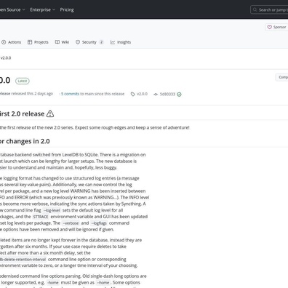Click the delete-retention-interval code text
Screen dimensions: 288x288
(x=23, y=260)
